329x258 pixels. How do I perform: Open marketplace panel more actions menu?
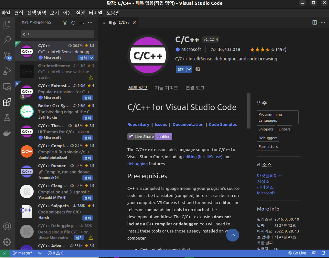click(x=90, y=23)
